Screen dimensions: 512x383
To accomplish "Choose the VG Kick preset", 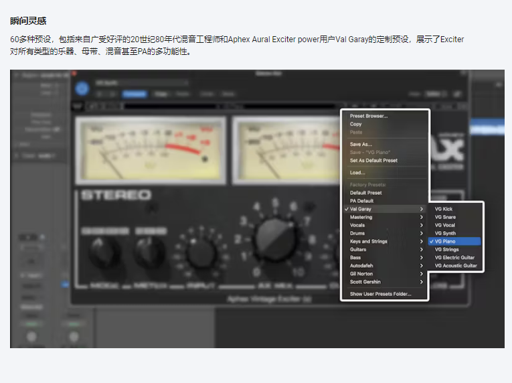I will click(x=444, y=209).
